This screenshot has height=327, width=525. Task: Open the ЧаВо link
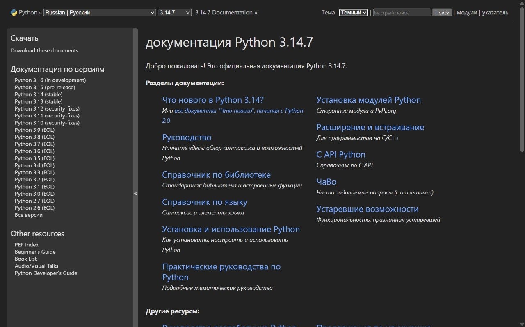click(326, 182)
